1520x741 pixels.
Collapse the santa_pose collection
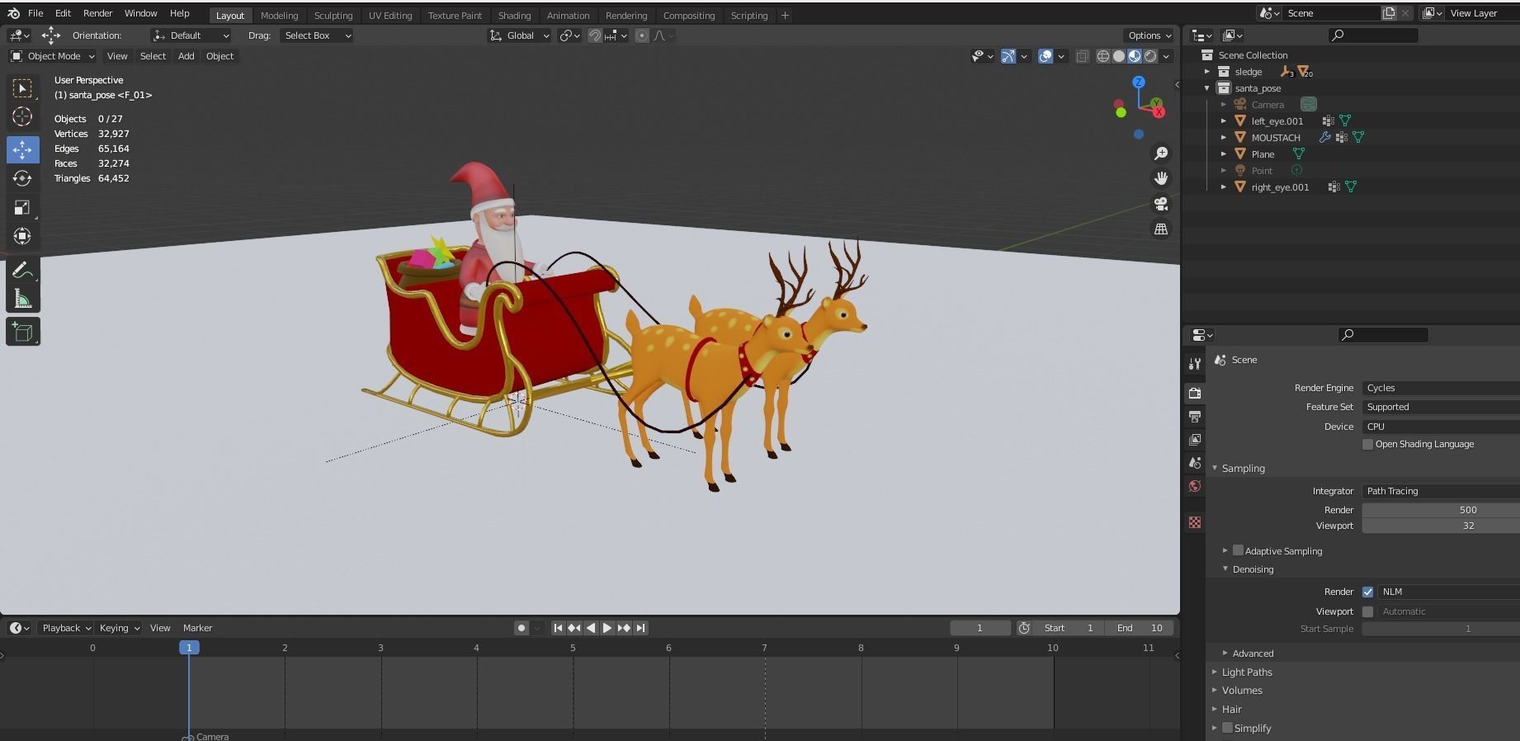click(1207, 88)
